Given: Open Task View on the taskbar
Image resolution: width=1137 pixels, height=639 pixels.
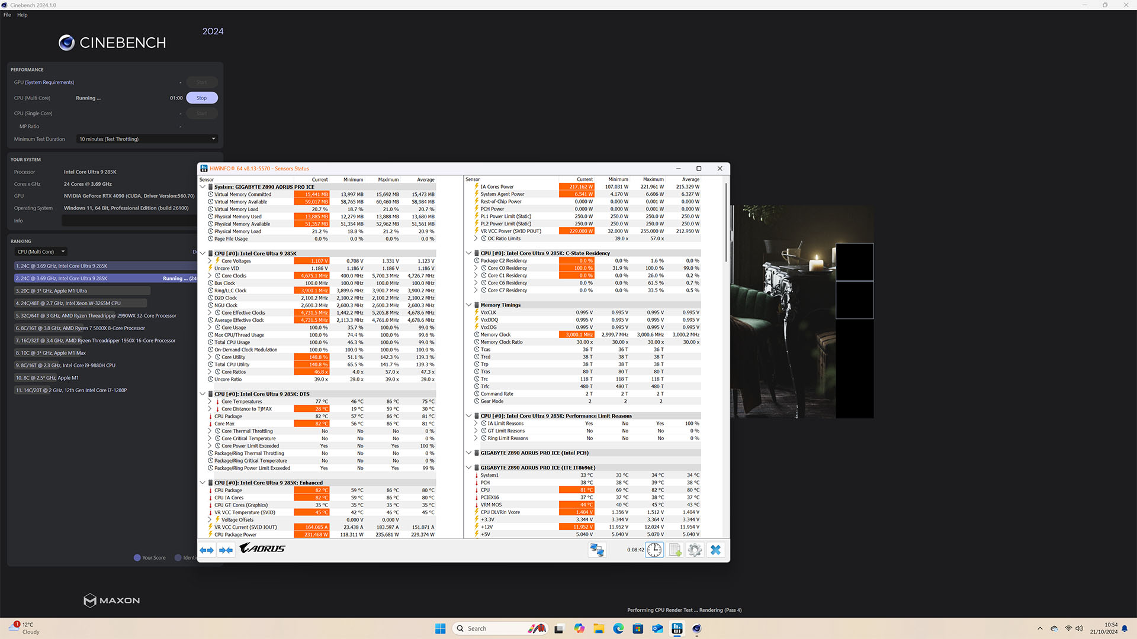Looking at the screenshot, I should coord(558,628).
